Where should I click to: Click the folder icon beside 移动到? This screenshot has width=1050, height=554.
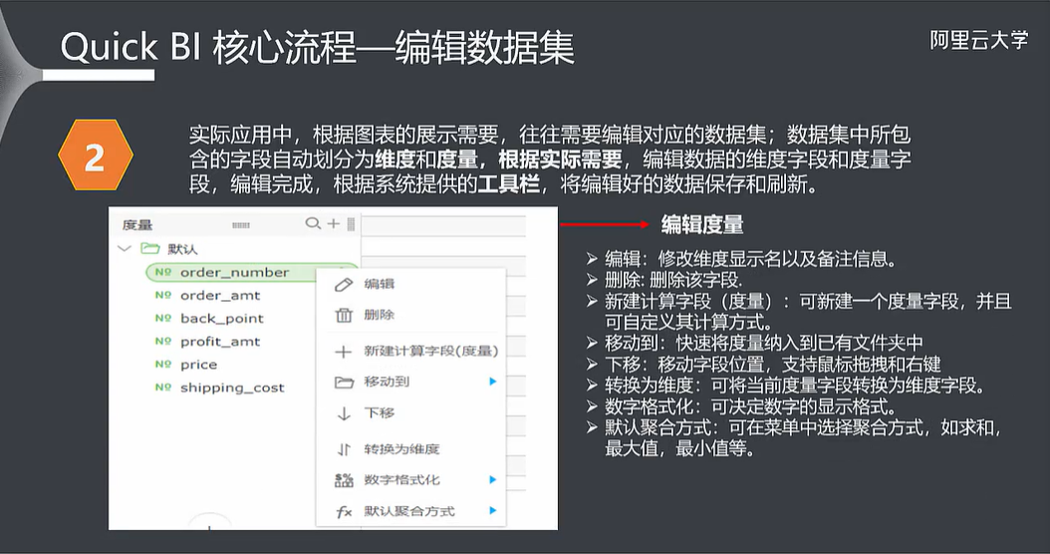[x=344, y=383]
